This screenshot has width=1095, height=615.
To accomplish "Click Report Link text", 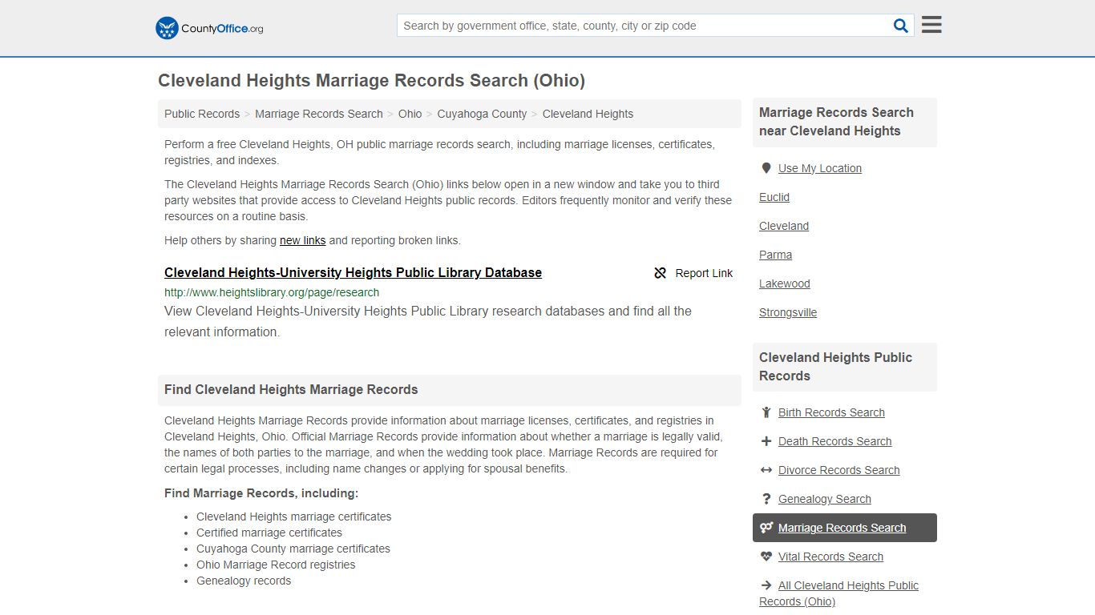I will click(x=704, y=273).
